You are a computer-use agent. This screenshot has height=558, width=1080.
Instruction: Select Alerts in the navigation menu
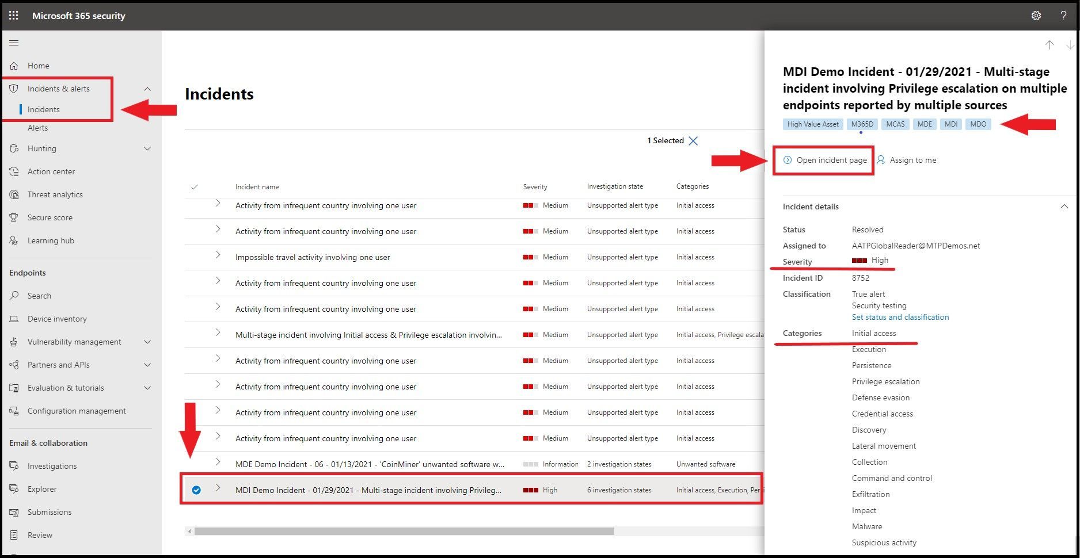pyautogui.click(x=37, y=128)
